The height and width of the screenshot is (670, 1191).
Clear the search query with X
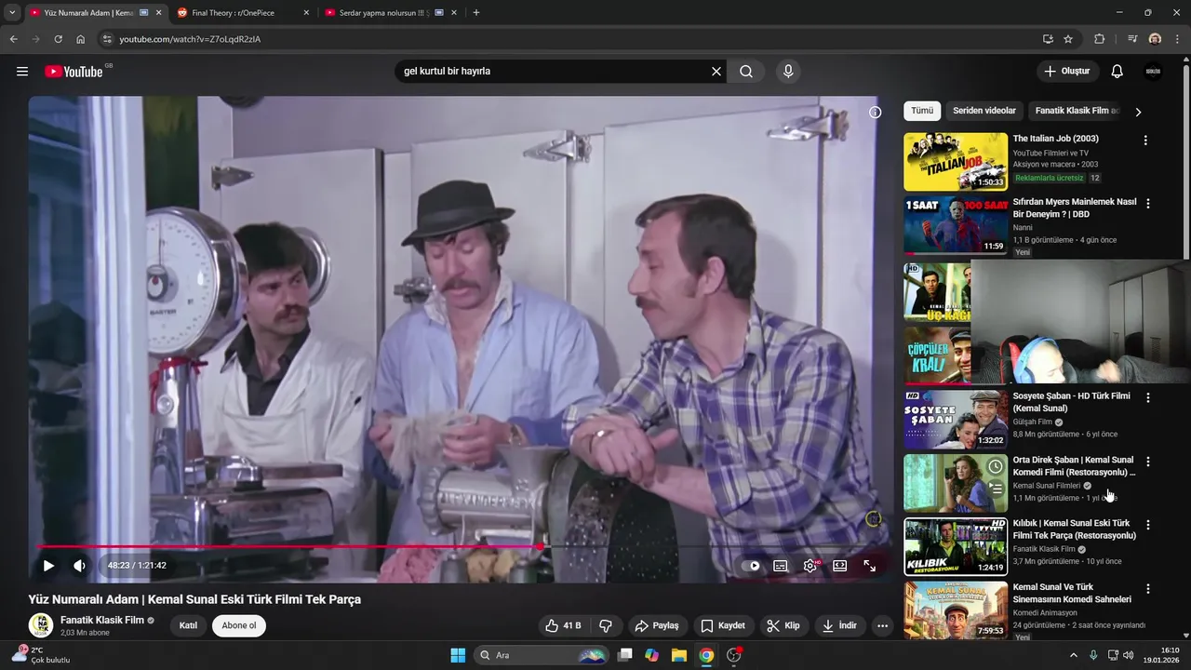716,72
